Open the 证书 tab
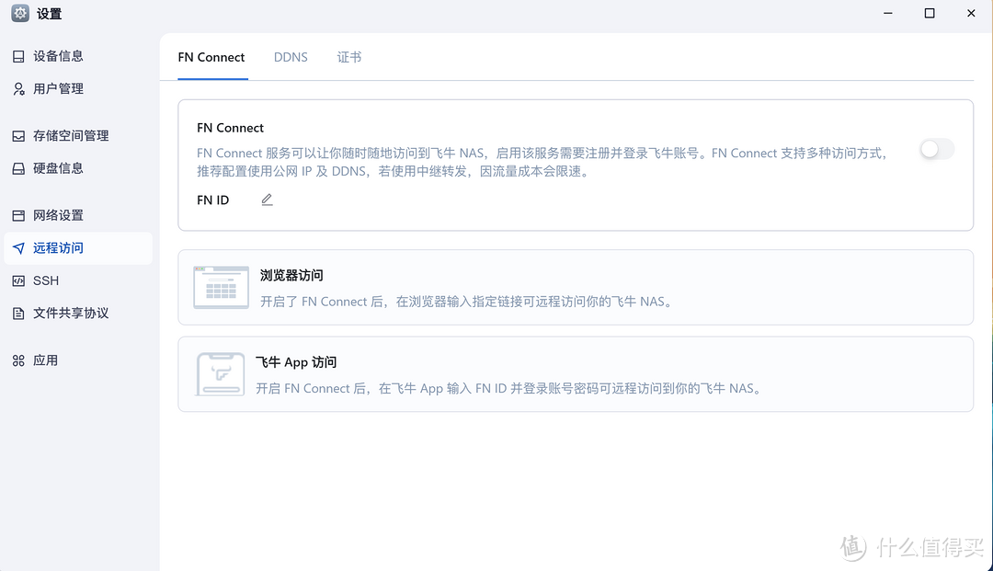The image size is (993, 571). pyautogui.click(x=349, y=57)
